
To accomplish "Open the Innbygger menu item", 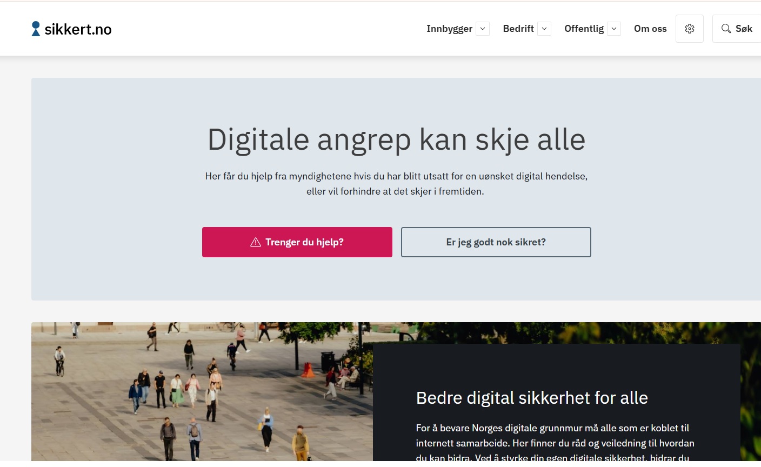I will pyautogui.click(x=449, y=29).
